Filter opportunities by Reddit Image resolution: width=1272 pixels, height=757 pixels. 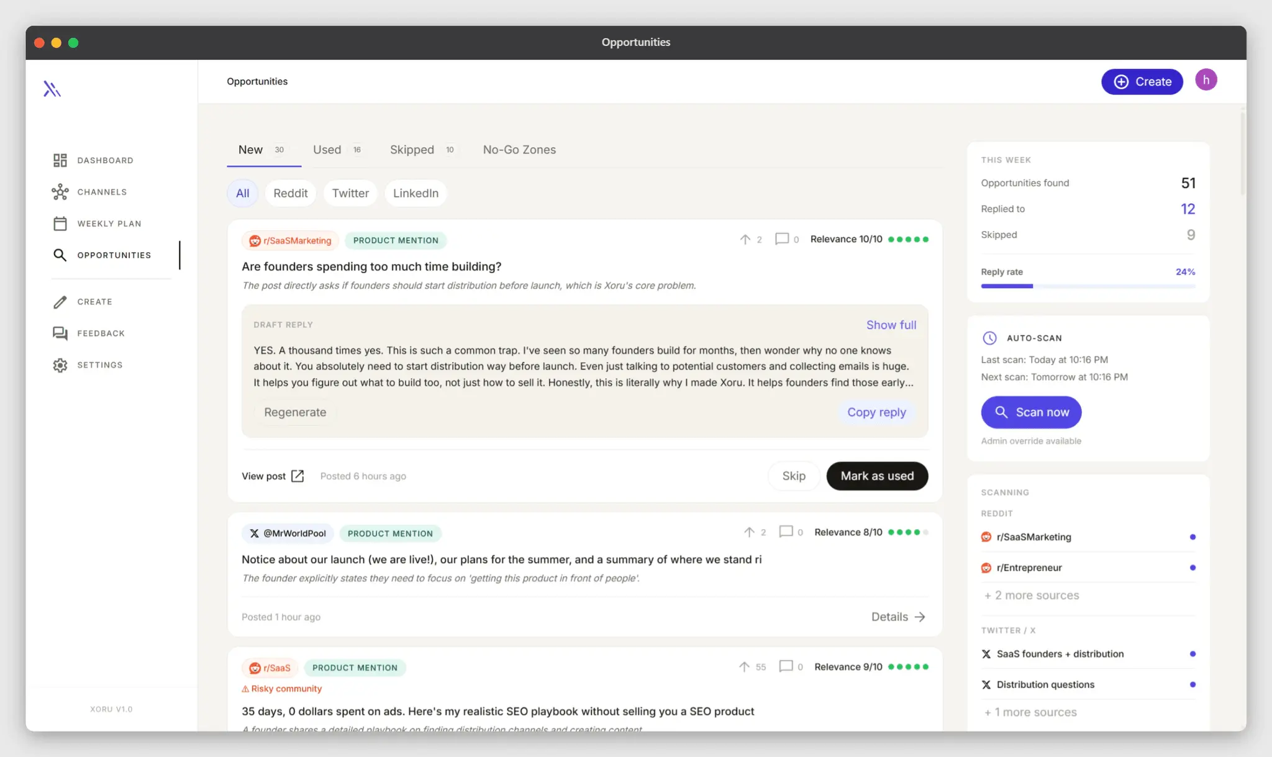290,193
